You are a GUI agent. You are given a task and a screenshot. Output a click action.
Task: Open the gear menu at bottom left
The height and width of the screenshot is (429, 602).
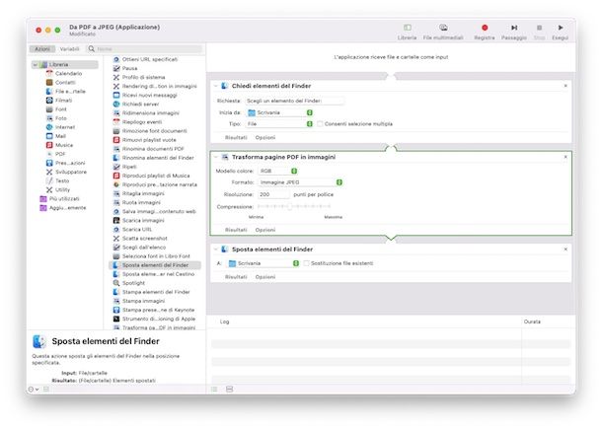pos(33,390)
